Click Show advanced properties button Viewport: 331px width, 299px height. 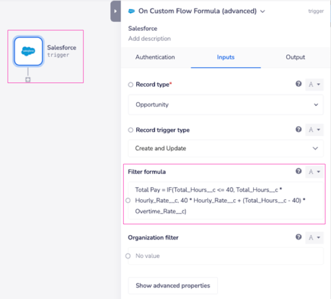tap(173, 286)
